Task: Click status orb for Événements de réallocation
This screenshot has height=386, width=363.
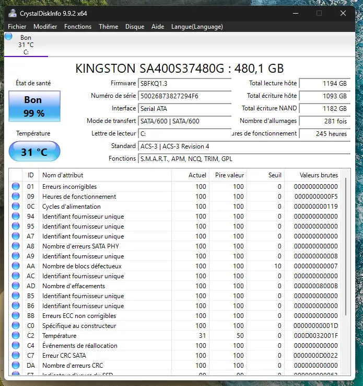Action: (16, 345)
